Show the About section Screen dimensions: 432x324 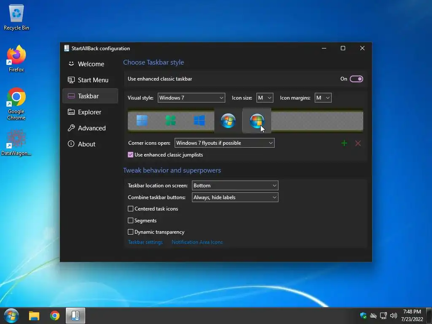pyautogui.click(x=90, y=144)
